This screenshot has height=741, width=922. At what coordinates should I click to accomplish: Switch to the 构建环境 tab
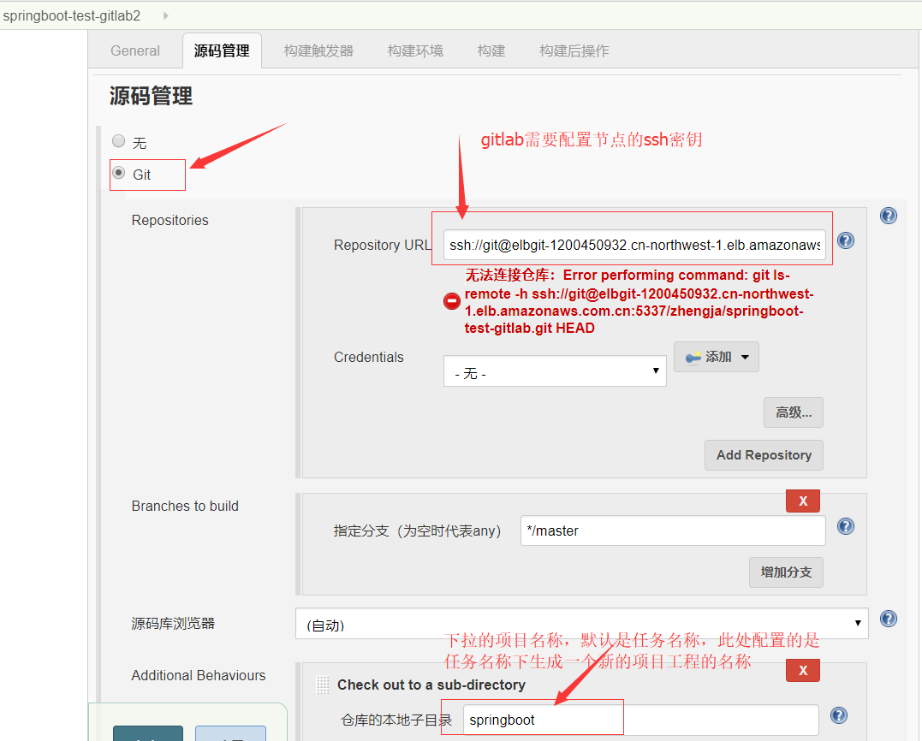tap(415, 51)
